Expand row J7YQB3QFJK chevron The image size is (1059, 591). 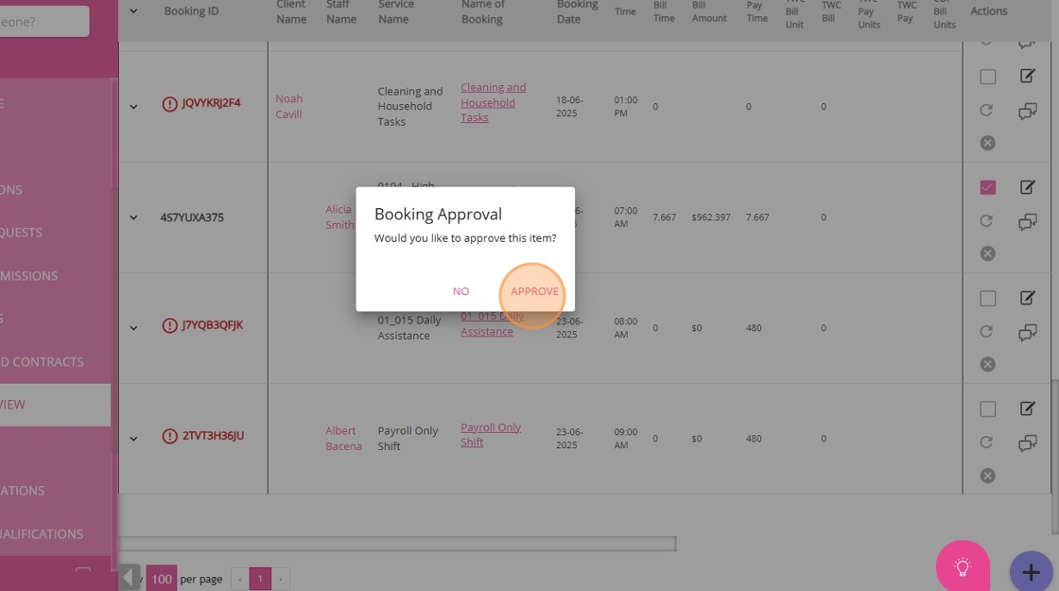[133, 327]
